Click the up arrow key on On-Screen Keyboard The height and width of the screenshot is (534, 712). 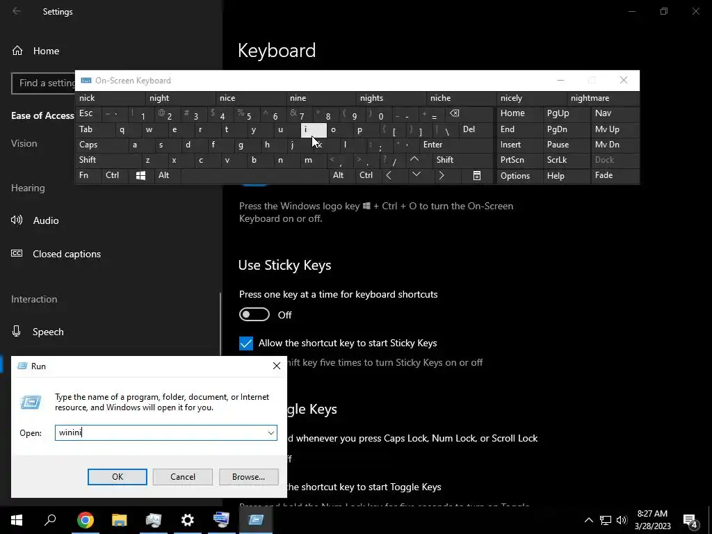click(x=414, y=160)
